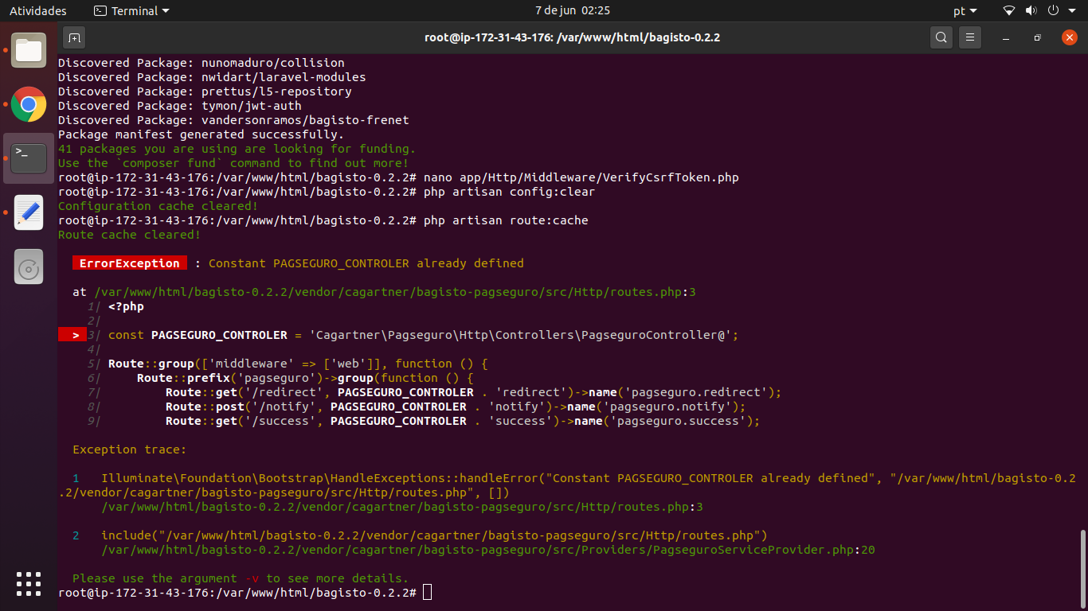
Task: Click the PagseguroServiceProvider.php:20 trace path
Action: (x=488, y=550)
